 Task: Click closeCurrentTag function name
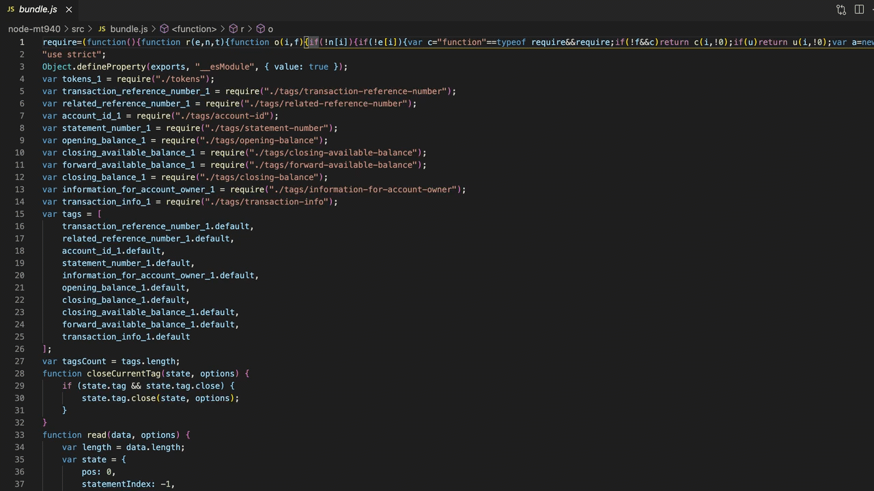click(124, 374)
